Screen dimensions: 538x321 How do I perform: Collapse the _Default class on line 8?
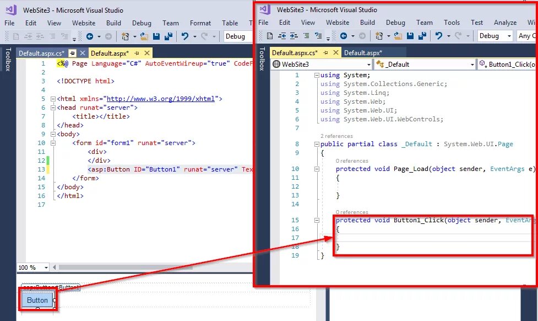317,145
